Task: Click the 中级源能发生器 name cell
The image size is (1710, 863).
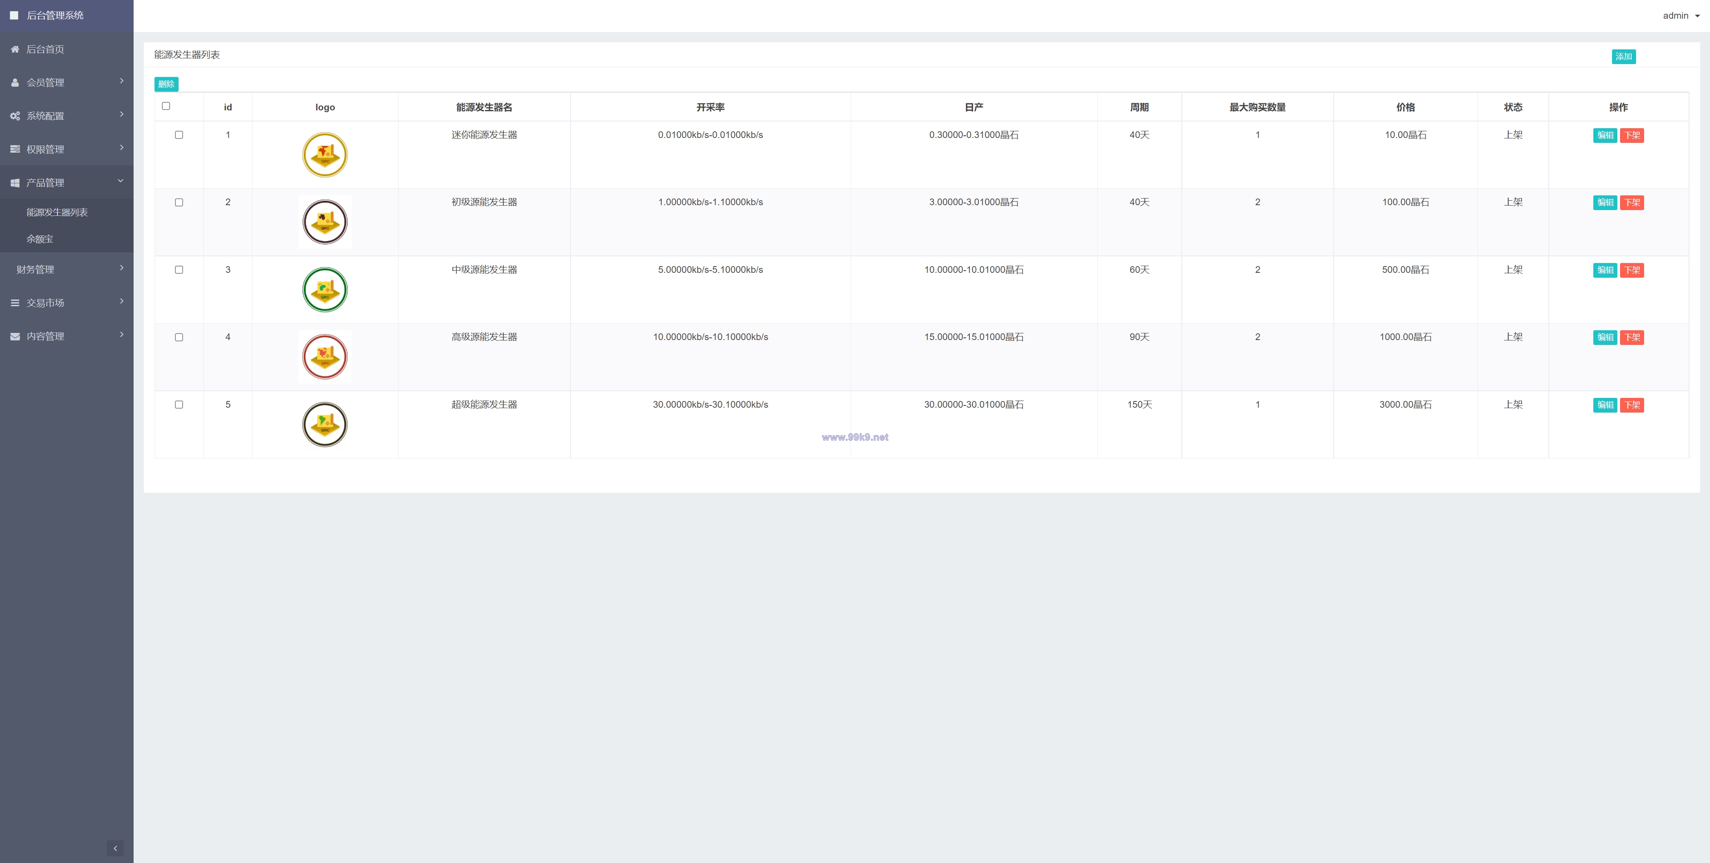Action: coord(484,270)
